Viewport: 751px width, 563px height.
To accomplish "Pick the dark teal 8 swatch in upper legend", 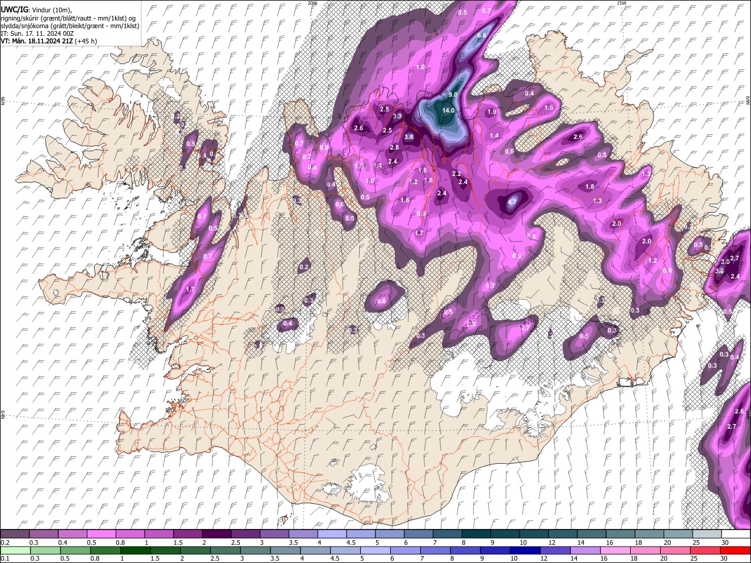I will pyautogui.click(x=476, y=534).
